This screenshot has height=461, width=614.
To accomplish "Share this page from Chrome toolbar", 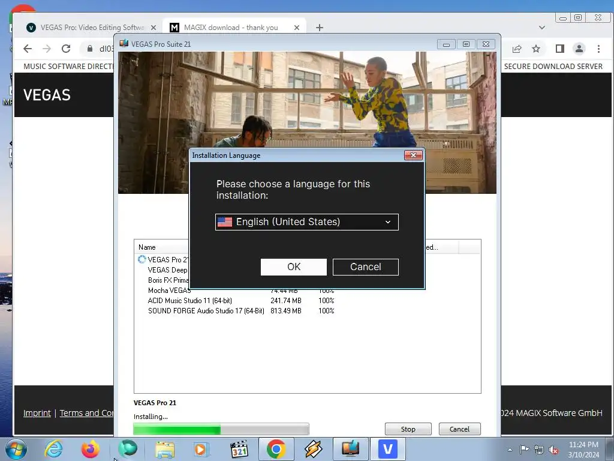I will [x=517, y=49].
